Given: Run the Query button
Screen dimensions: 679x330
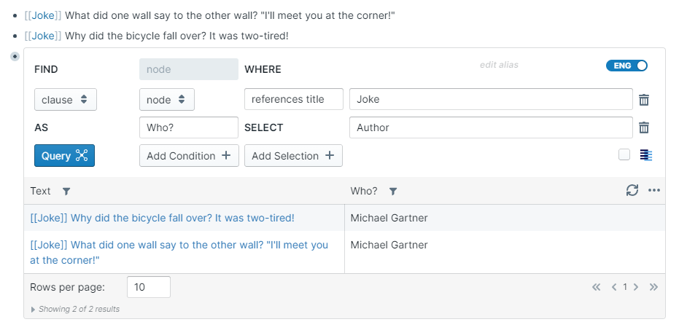Looking at the screenshot, I should click(64, 156).
